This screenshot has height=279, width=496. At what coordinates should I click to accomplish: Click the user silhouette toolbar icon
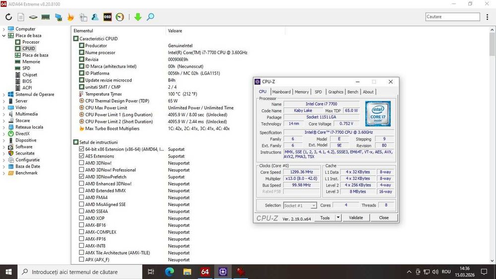pyautogui.click(x=95, y=17)
